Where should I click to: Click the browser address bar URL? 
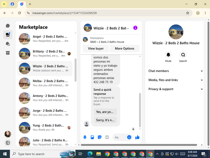[65, 13]
